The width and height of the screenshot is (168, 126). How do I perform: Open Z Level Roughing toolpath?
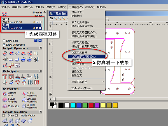(10, 100)
